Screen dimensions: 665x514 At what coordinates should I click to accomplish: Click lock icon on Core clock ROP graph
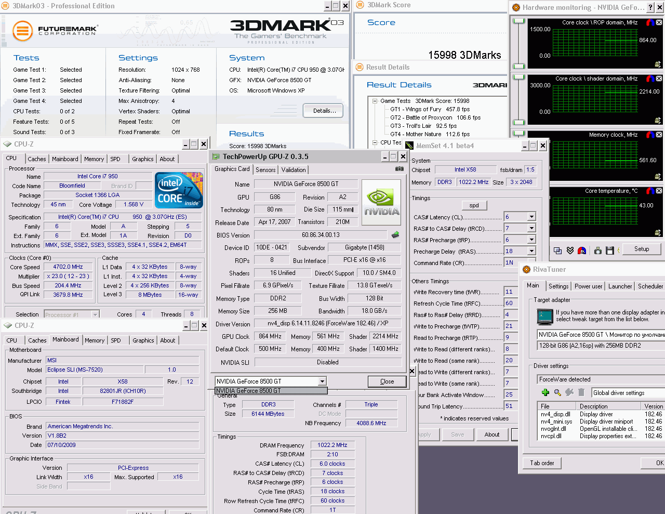pos(658,64)
